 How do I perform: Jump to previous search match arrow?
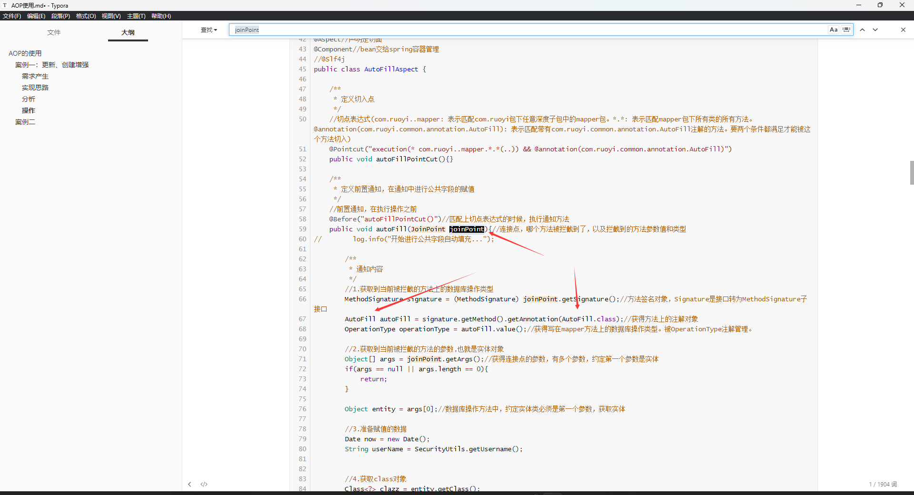(x=862, y=30)
